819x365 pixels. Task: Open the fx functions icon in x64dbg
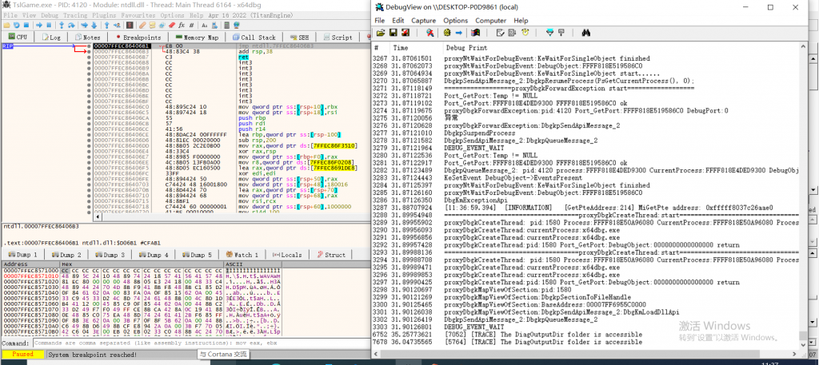pos(181,25)
